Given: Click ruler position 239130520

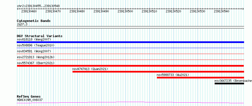Looking at the screenshot, I should 174,12.
